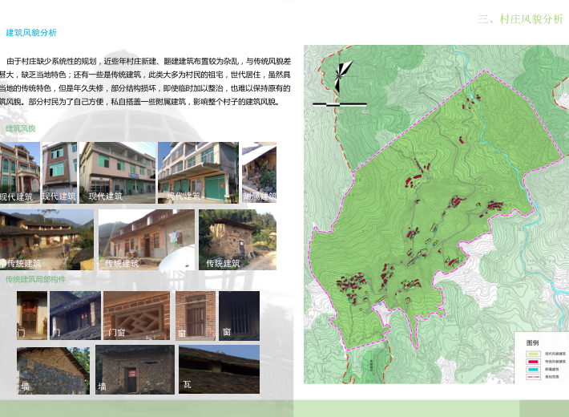Open the leftmost 现代建筑 photo
This screenshot has width=569, height=417.
coord(19,172)
